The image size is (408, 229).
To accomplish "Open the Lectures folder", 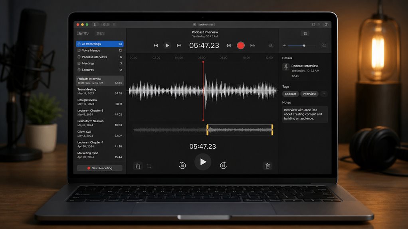I will (x=100, y=70).
